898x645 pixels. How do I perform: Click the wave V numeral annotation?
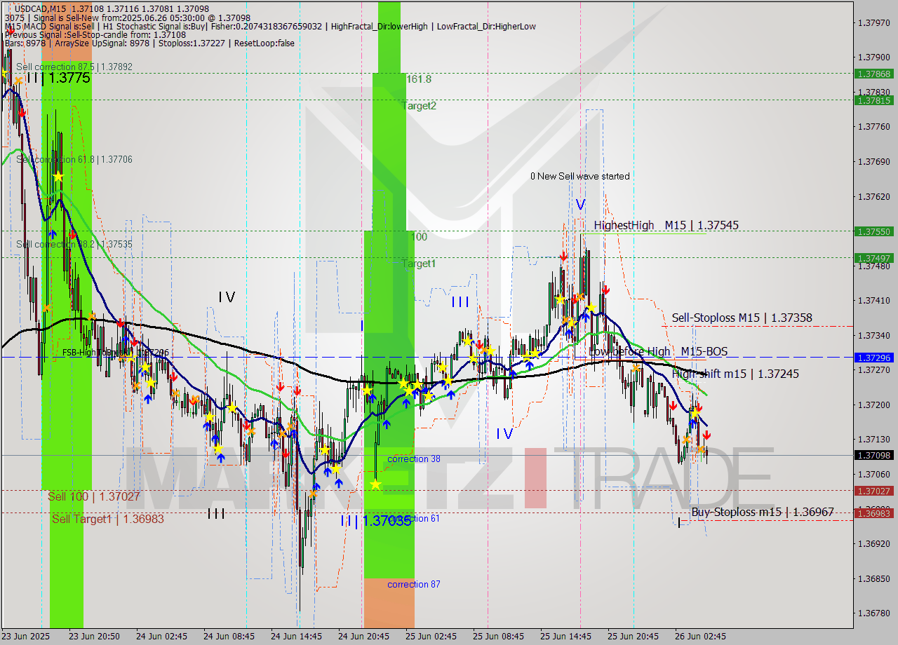click(x=579, y=205)
